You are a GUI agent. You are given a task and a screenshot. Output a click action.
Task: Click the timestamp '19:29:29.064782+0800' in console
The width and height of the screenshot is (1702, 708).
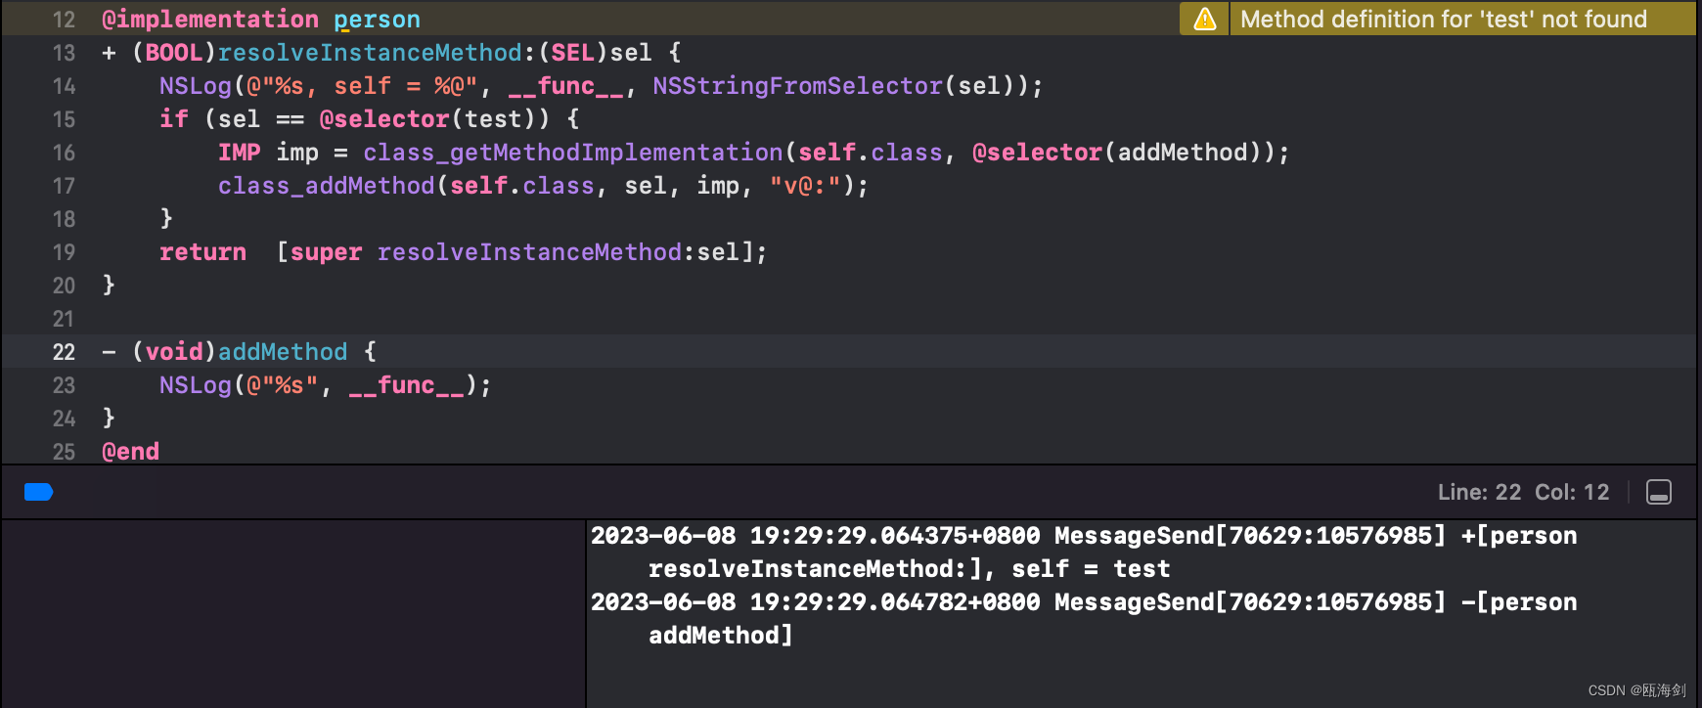click(x=895, y=602)
